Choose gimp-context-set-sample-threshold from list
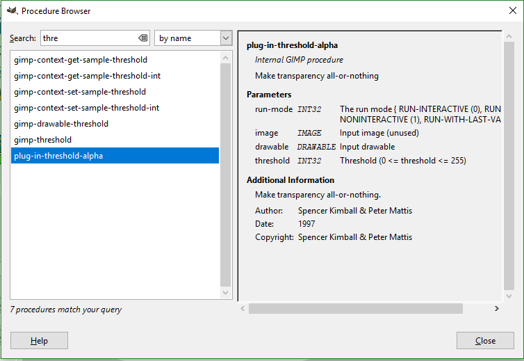Image resolution: width=524 pixels, height=361 pixels. click(80, 92)
